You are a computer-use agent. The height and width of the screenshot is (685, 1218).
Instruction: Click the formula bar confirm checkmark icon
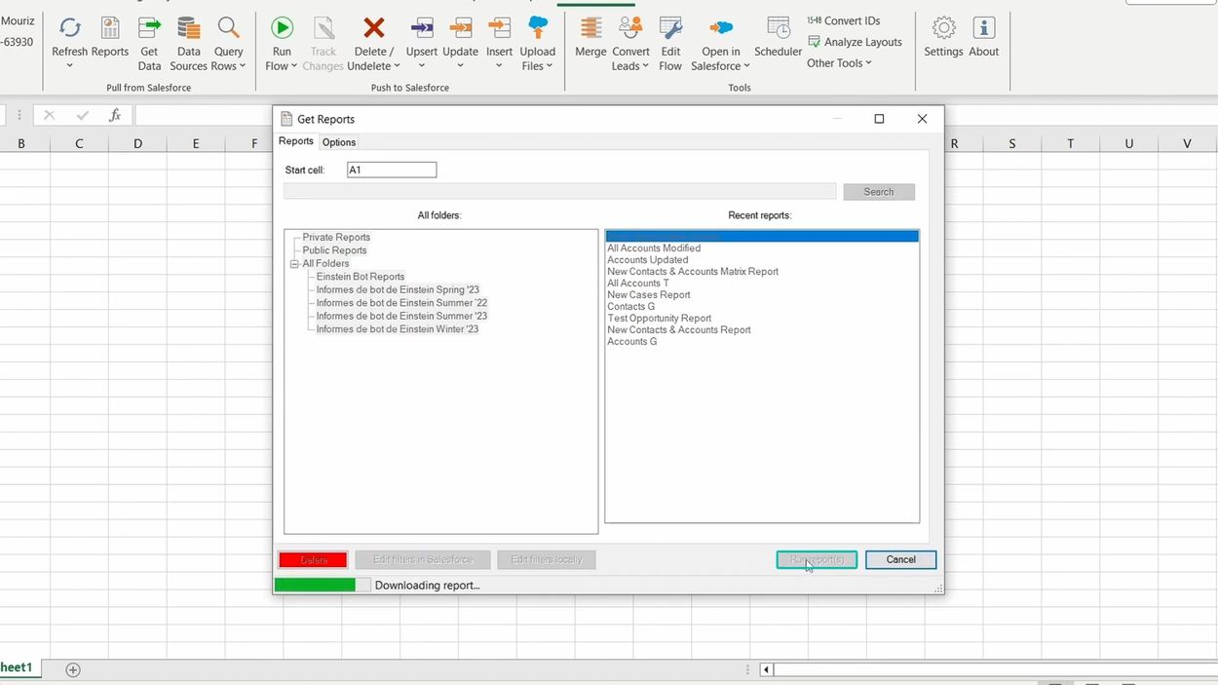pyautogui.click(x=83, y=115)
